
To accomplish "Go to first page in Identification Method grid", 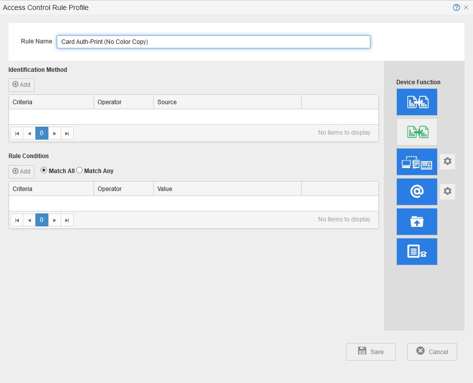I will tap(17, 133).
